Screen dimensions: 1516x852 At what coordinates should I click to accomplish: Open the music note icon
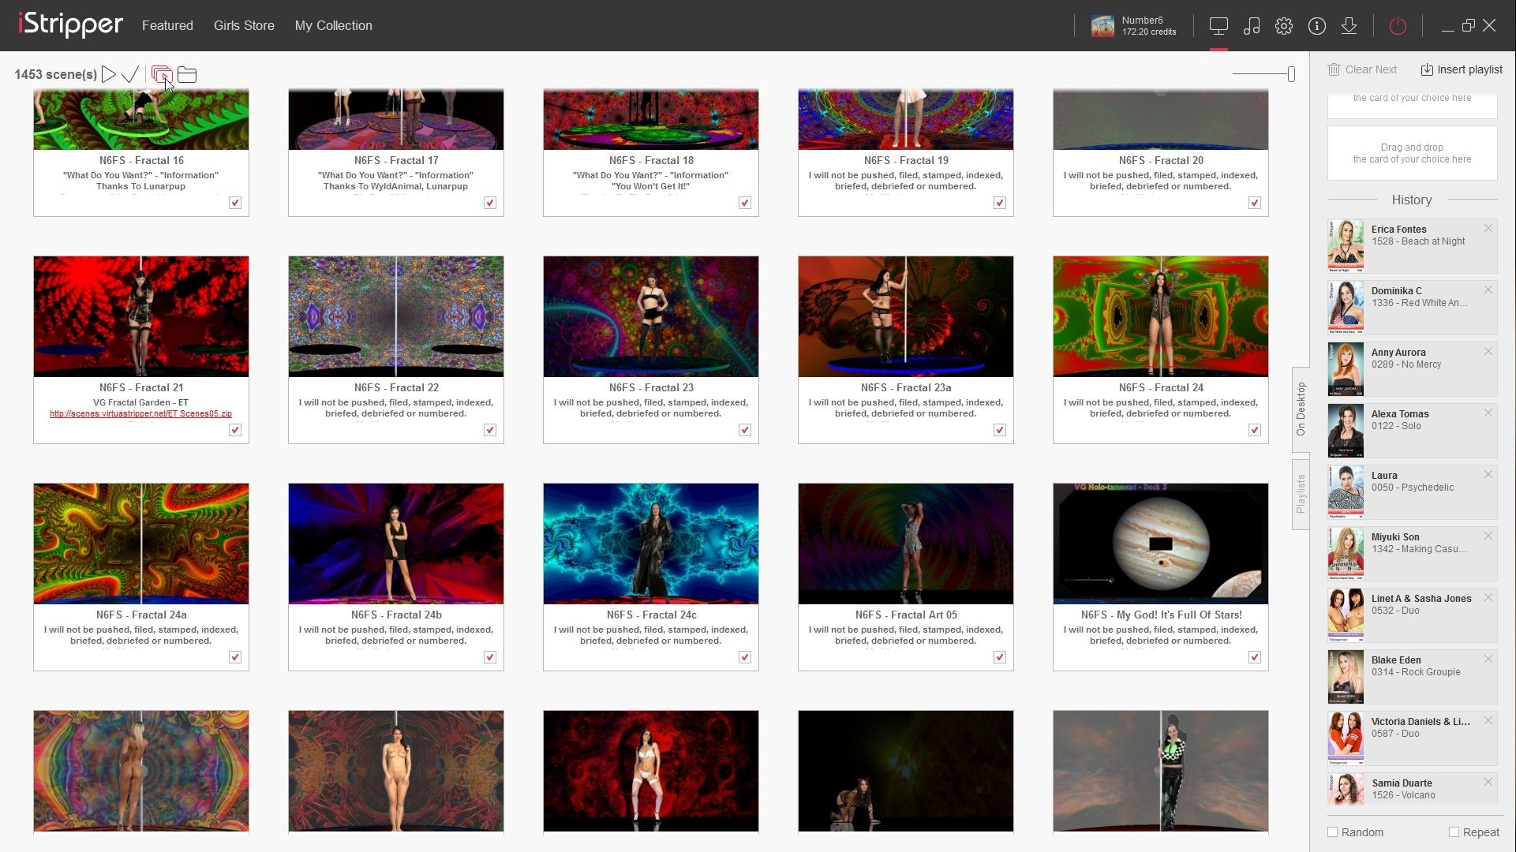tap(1252, 26)
